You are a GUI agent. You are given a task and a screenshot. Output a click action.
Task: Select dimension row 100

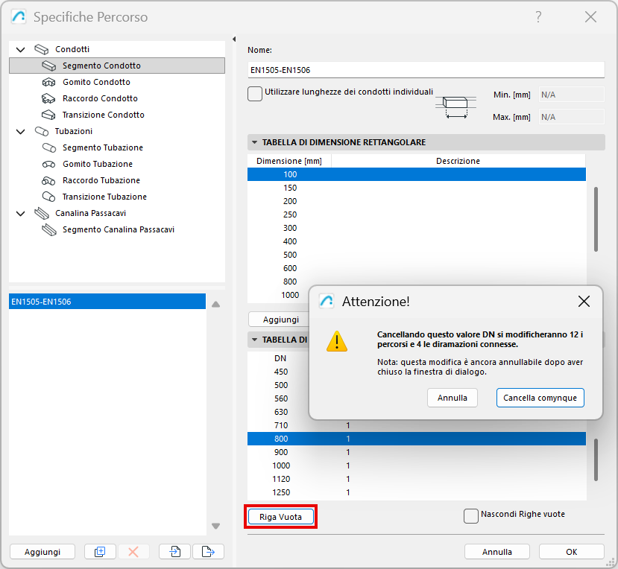click(x=417, y=174)
